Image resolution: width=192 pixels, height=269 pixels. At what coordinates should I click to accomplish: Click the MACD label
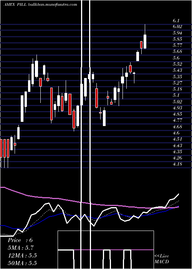click(161, 262)
